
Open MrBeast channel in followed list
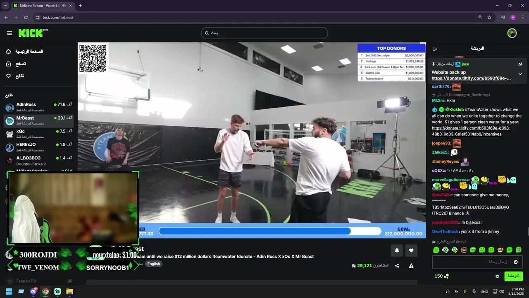tap(39, 120)
